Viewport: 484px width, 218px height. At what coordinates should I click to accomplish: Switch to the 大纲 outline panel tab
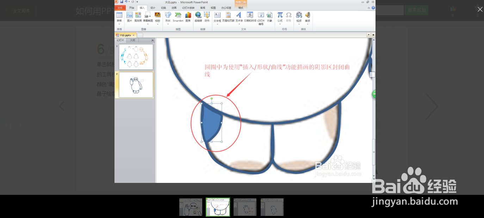coord(132,40)
